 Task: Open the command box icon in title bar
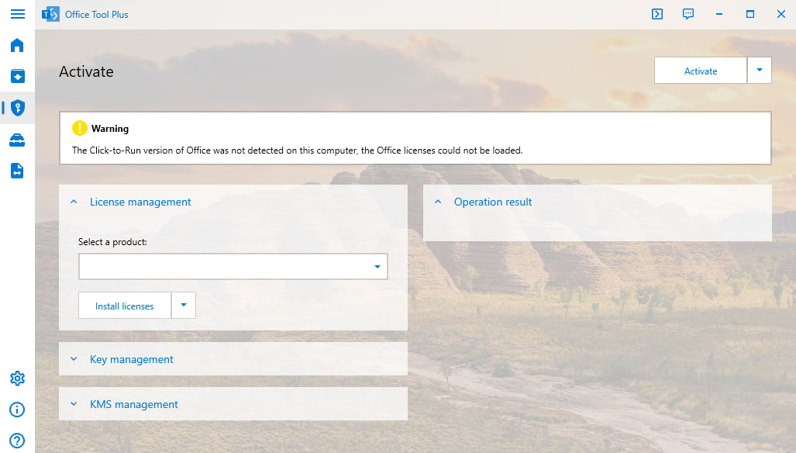pyautogui.click(x=657, y=14)
